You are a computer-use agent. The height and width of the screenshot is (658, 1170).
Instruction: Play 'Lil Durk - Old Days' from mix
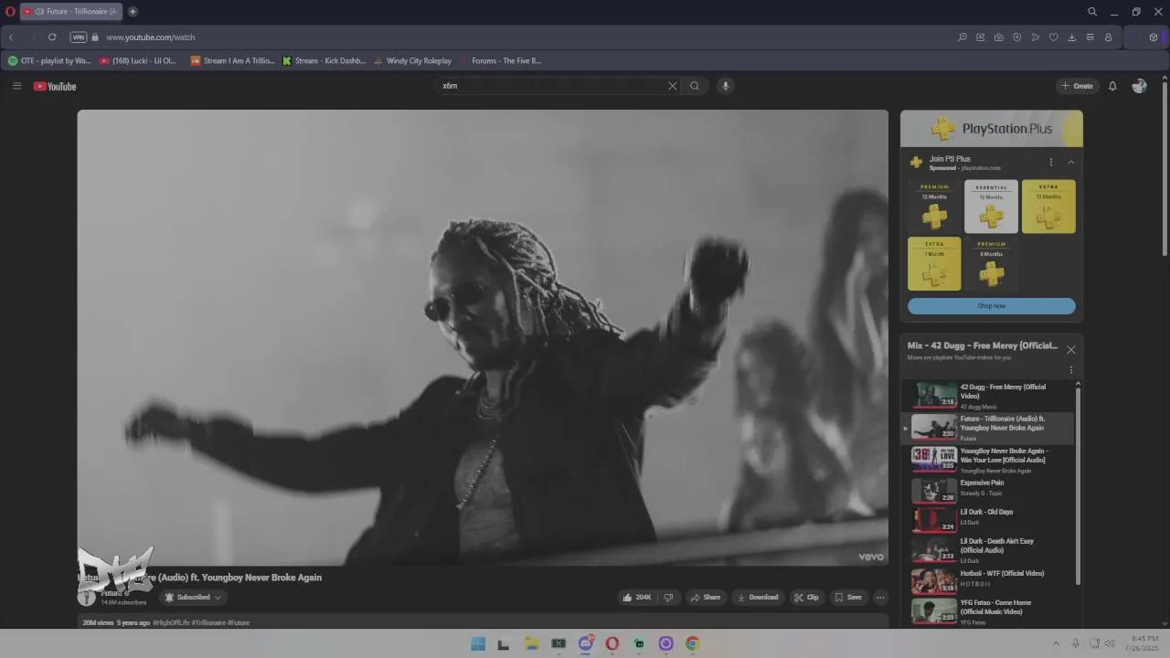[986, 519]
